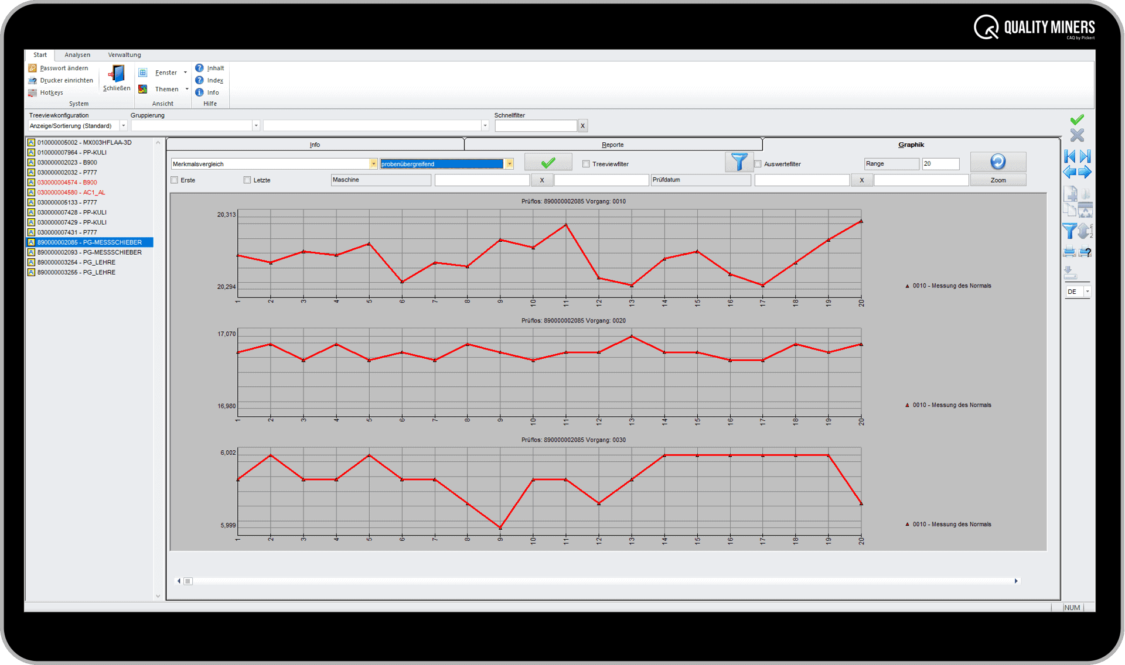Click the blue right arrow navigation icon
The height and width of the screenshot is (665, 1125).
1086,172
